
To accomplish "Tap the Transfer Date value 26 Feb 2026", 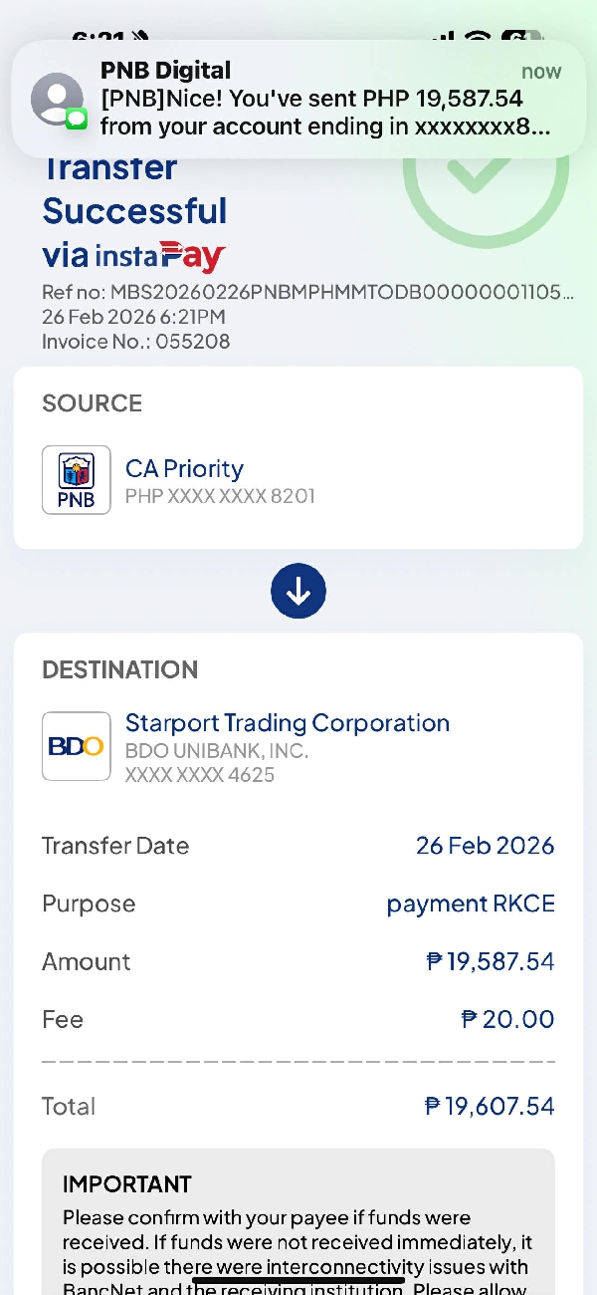I will click(485, 846).
